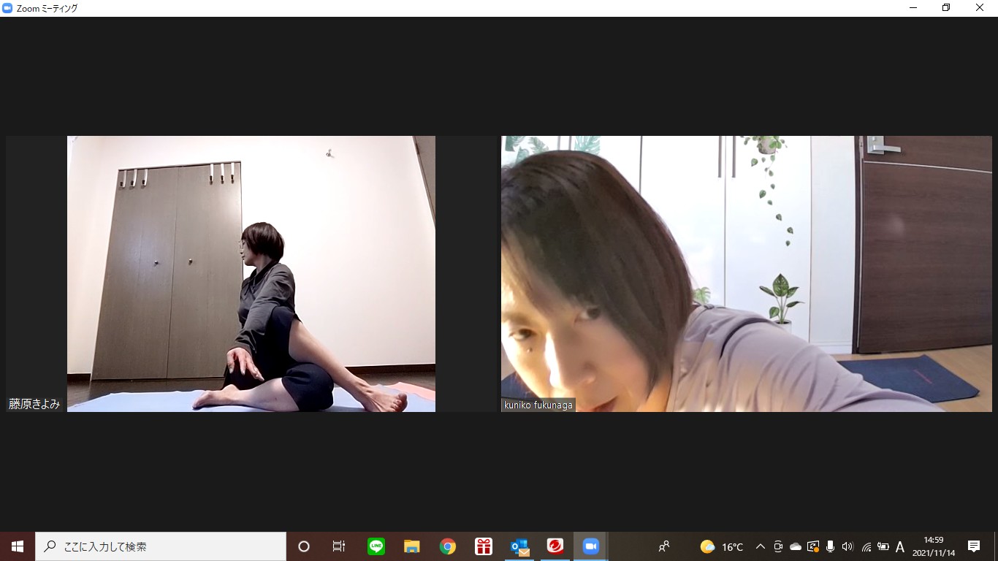Screen dimensions: 998x561
Task: Open the Action Center notifications icon
Action: [974, 546]
